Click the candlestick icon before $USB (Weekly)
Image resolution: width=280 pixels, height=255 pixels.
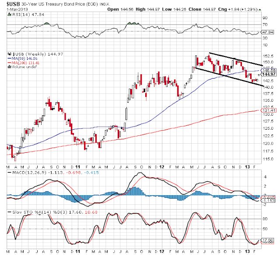pos(10,54)
